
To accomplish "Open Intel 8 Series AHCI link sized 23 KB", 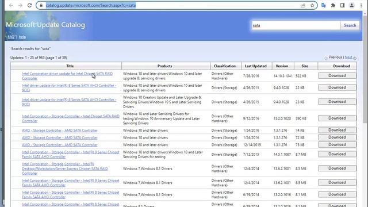I will [69, 102].
